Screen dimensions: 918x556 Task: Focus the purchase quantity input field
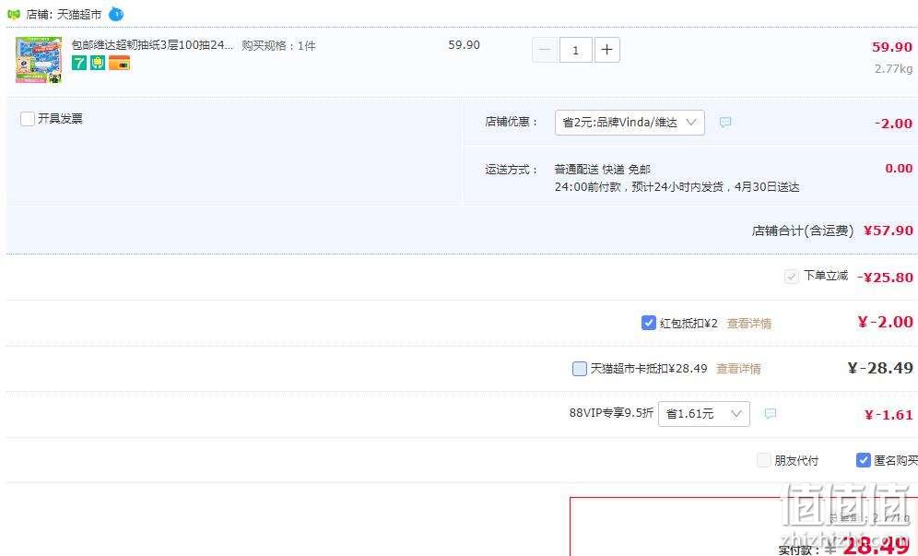(x=575, y=50)
